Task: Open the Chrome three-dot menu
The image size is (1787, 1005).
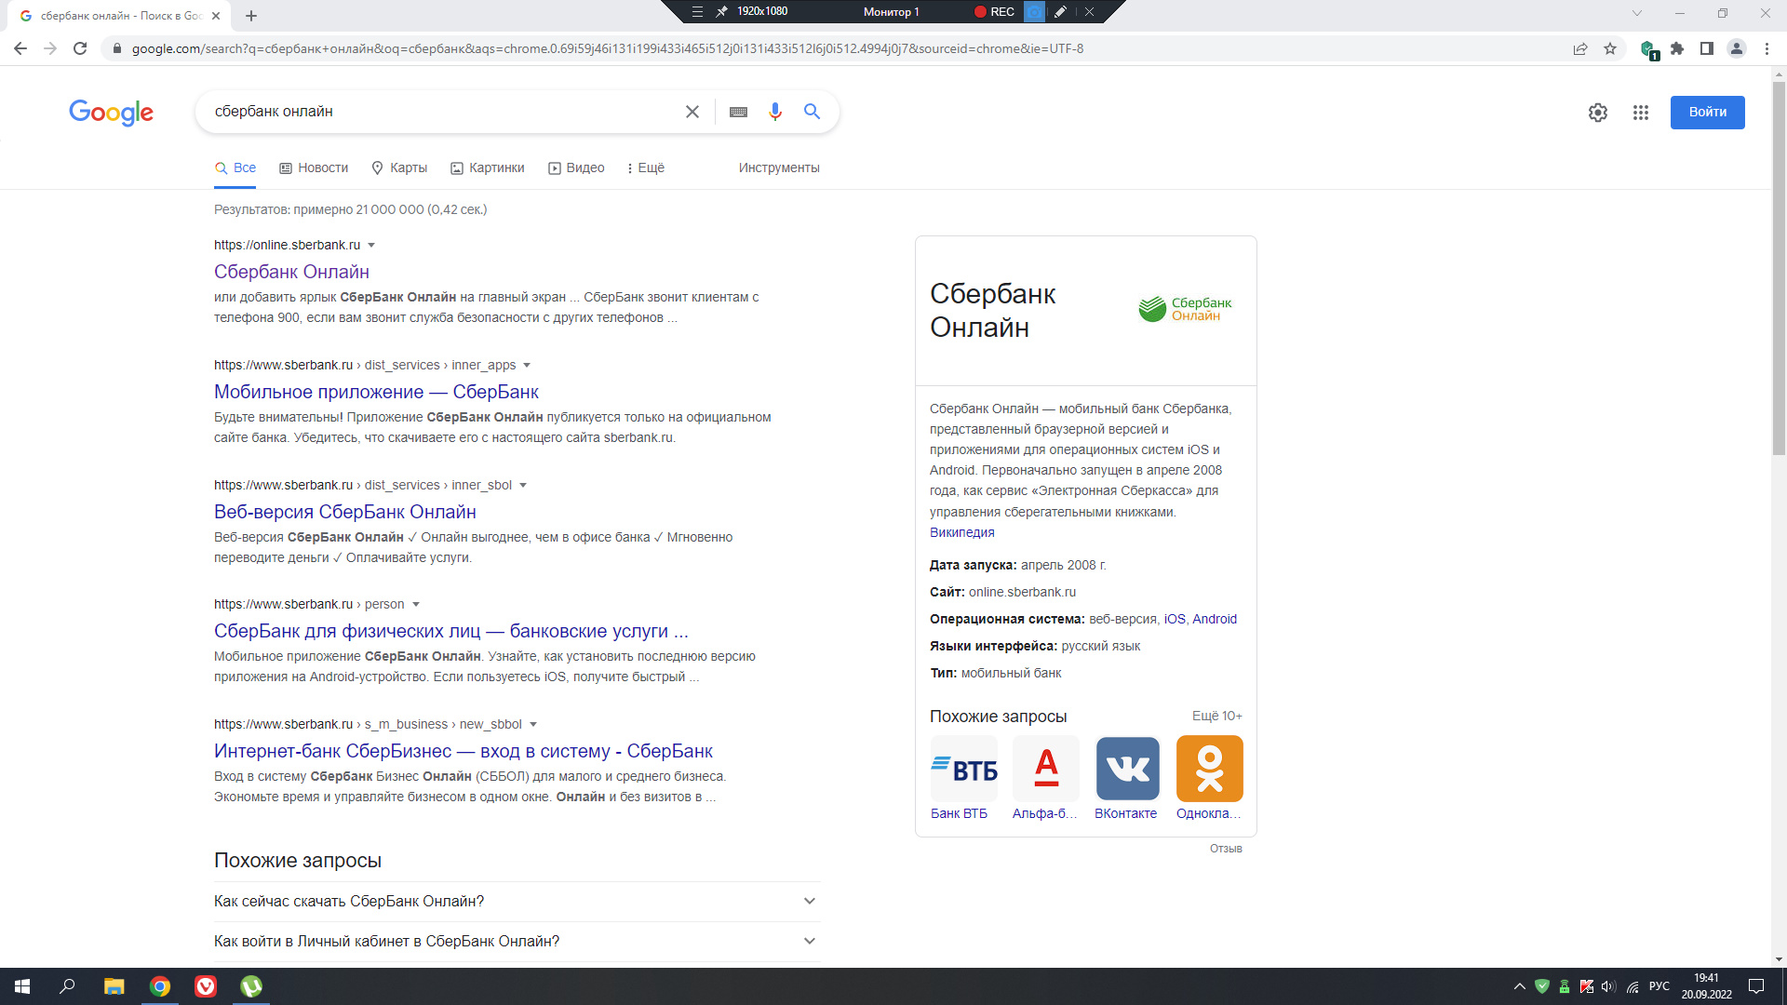Action: (1767, 48)
